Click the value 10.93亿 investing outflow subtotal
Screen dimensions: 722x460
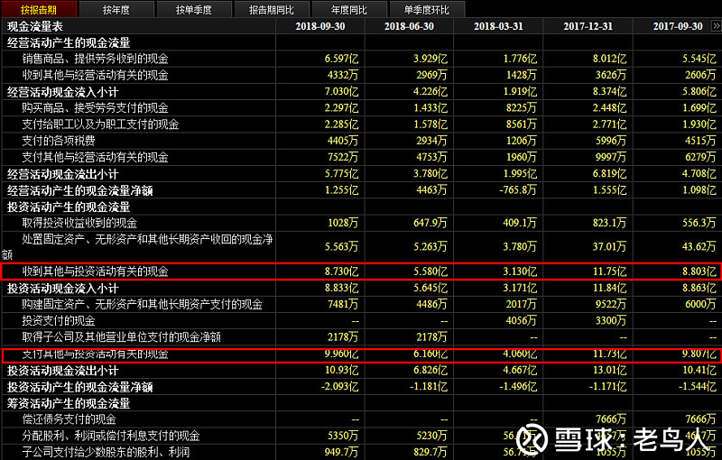tap(341, 371)
